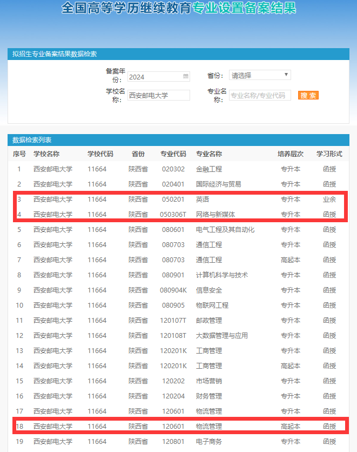Click major code 120202
The height and width of the screenshot is (452, 357).
[173, 381]
